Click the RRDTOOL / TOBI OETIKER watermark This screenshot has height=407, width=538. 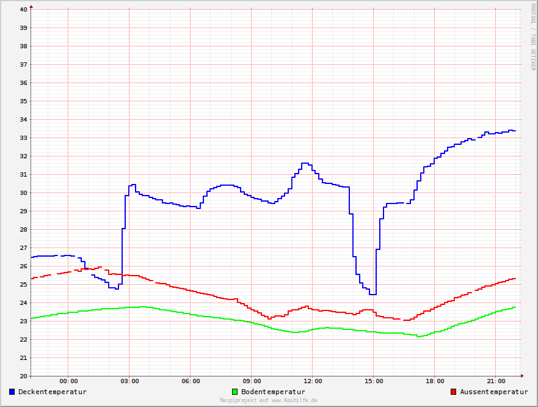[x=533, y=37]
